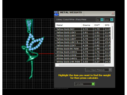Select the White Gold:9K PdW row
Viewport: 127px width, 95px height.
[83, 49]
